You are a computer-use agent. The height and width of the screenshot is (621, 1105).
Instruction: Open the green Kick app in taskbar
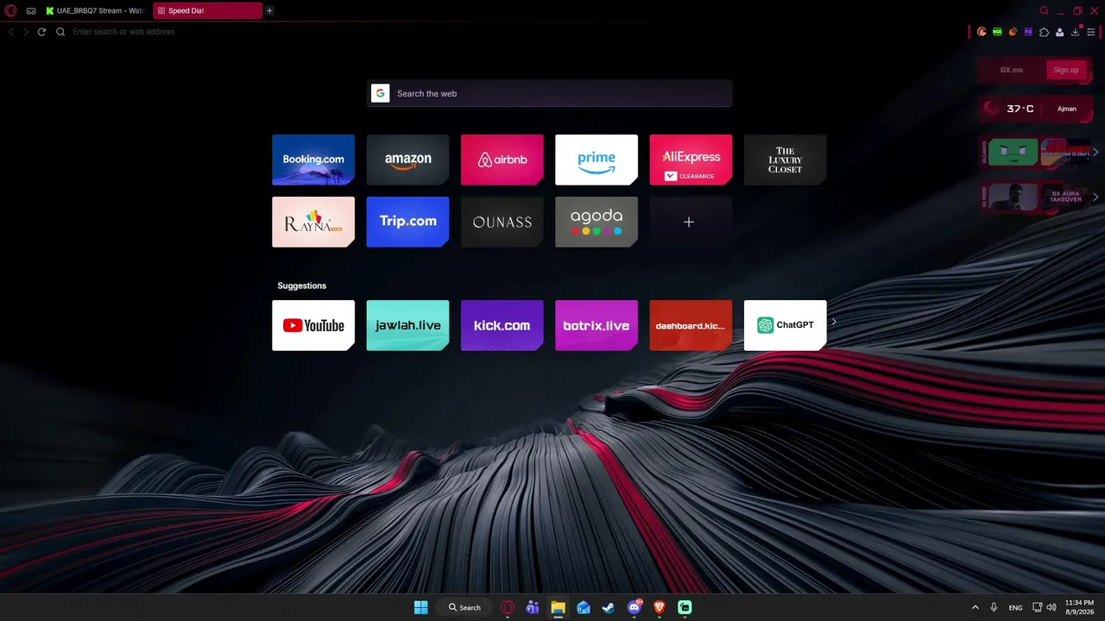[685, 607]
